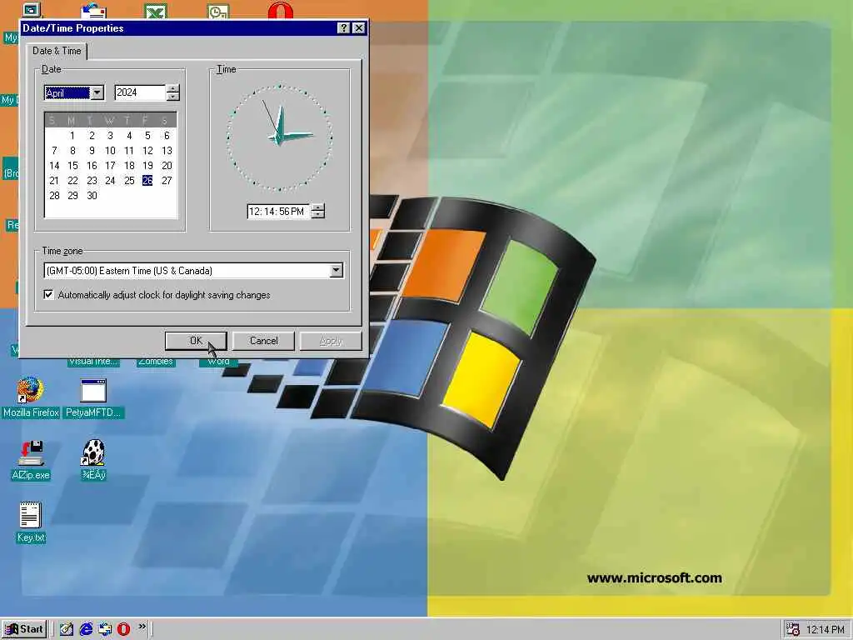853x640 pixels.
Task: Click the Opera icon on the desktop top row
Action: pyautogui.click(x=280, y=10)
